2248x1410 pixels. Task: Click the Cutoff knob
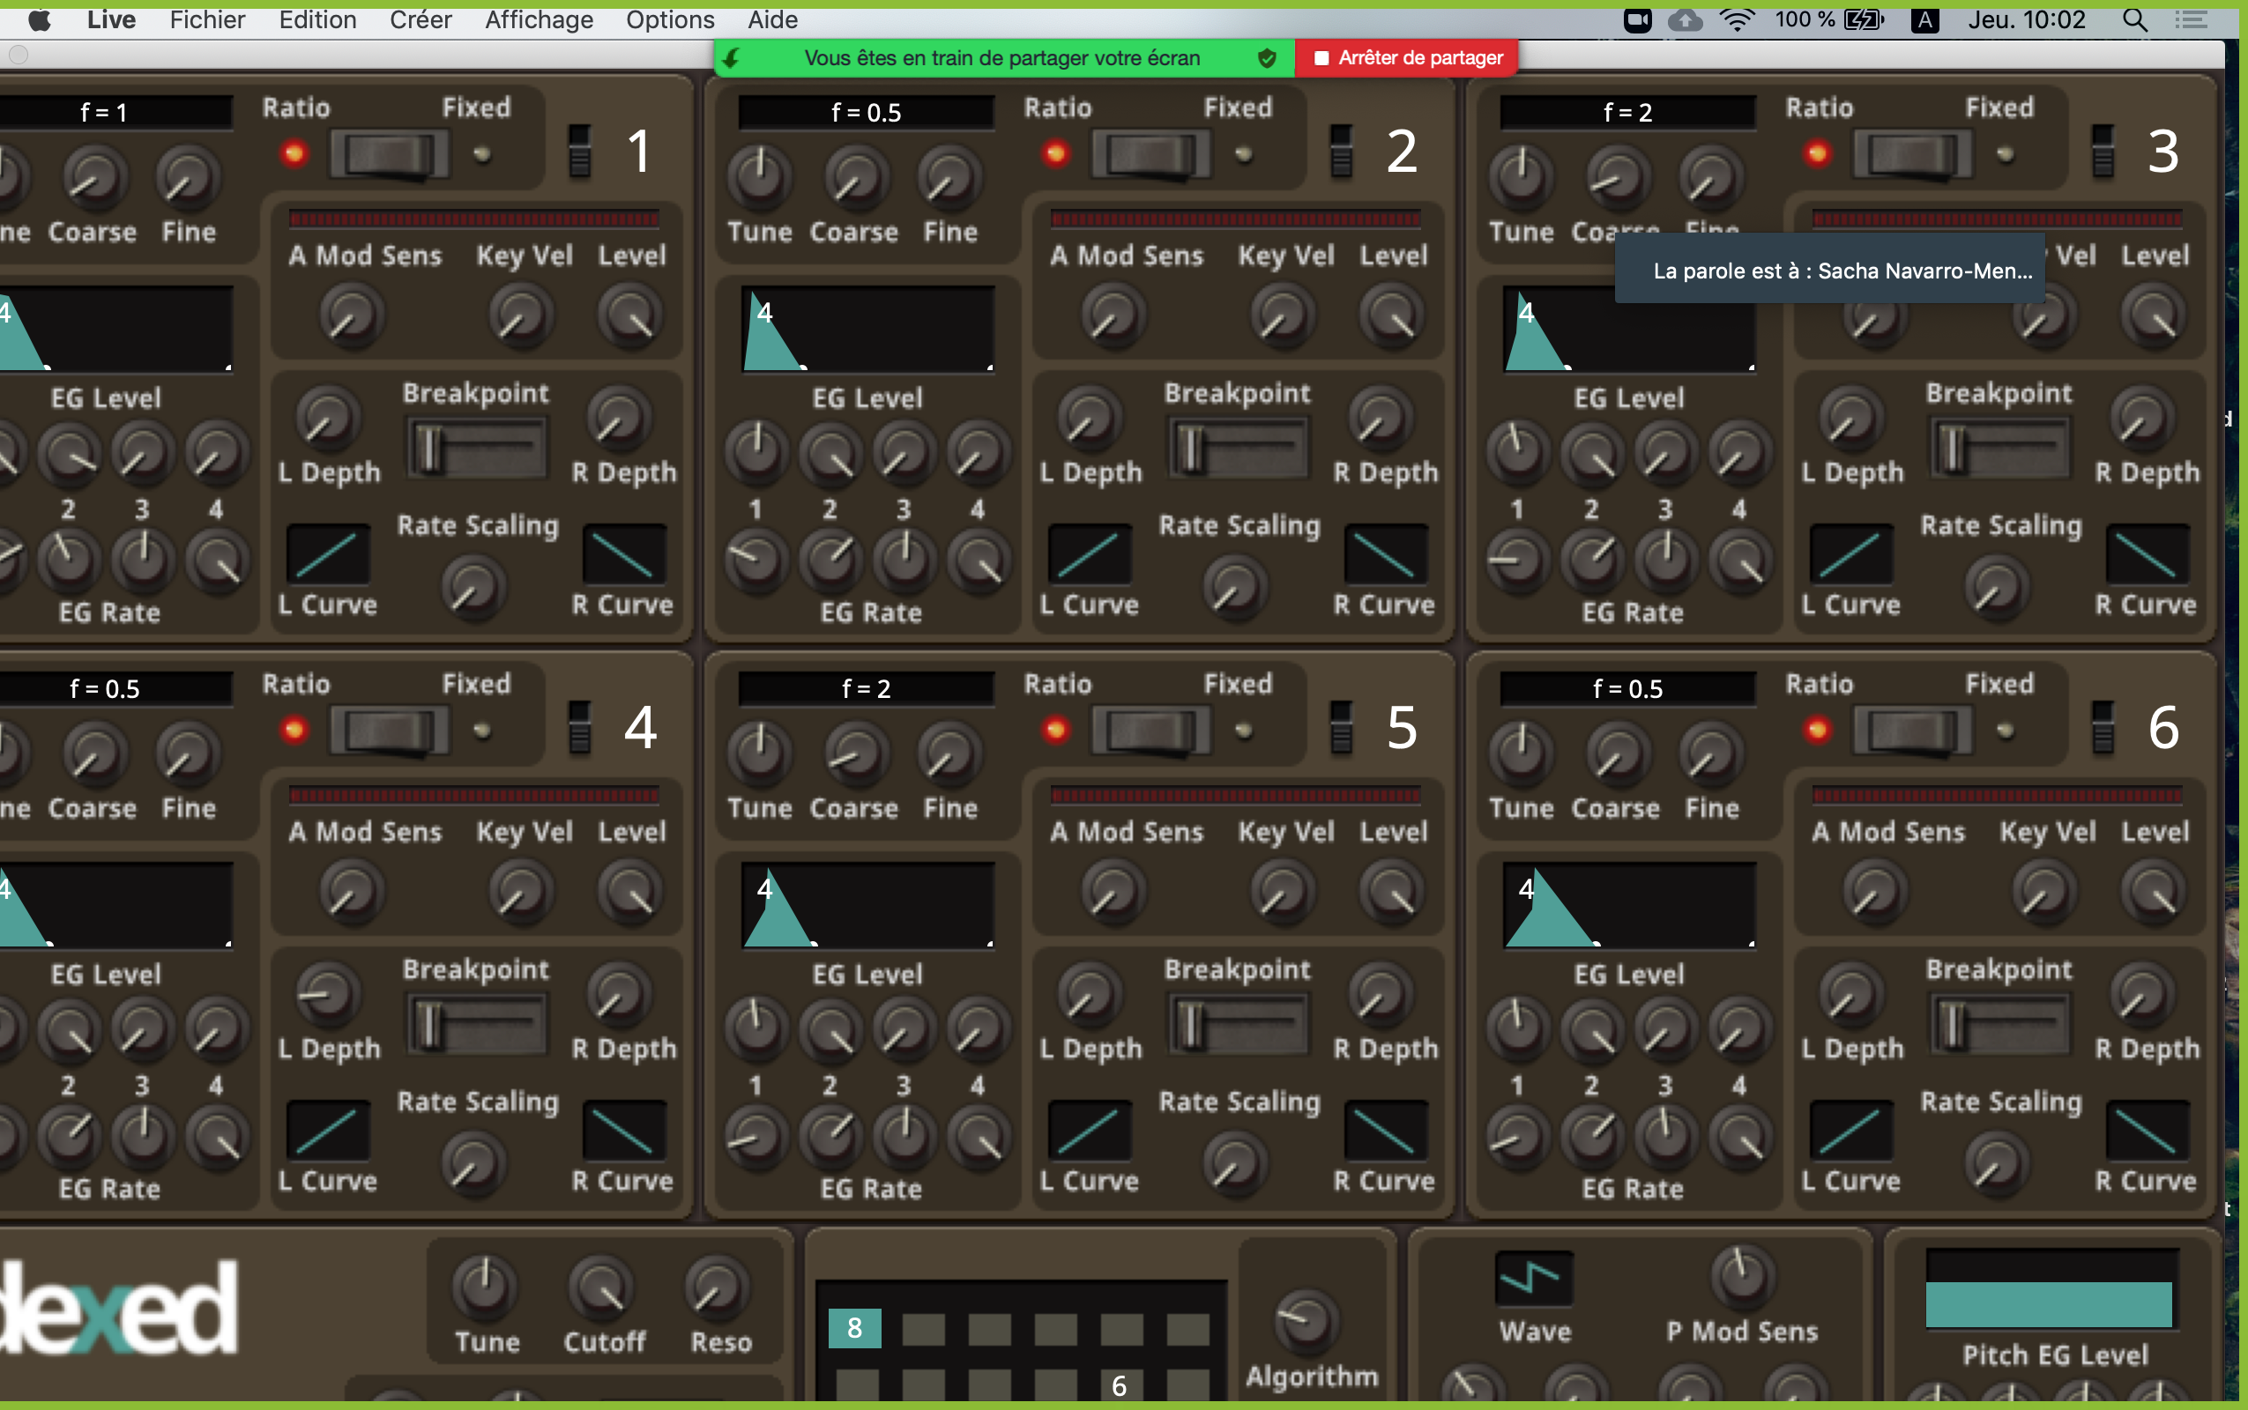[601, 1288]
